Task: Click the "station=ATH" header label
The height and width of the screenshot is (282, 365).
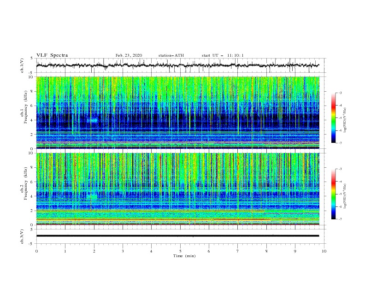Action: coord(171,55)
